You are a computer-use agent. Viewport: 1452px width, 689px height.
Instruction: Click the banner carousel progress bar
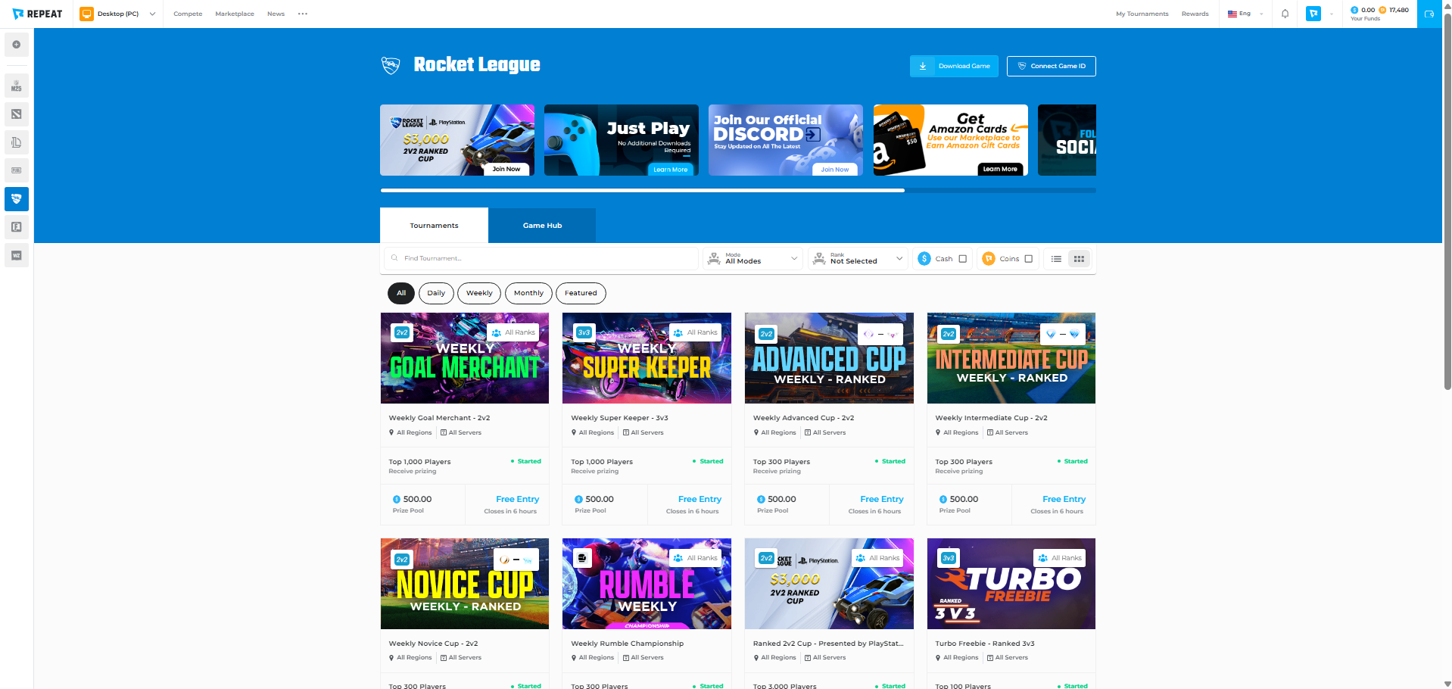pos(738,190)
